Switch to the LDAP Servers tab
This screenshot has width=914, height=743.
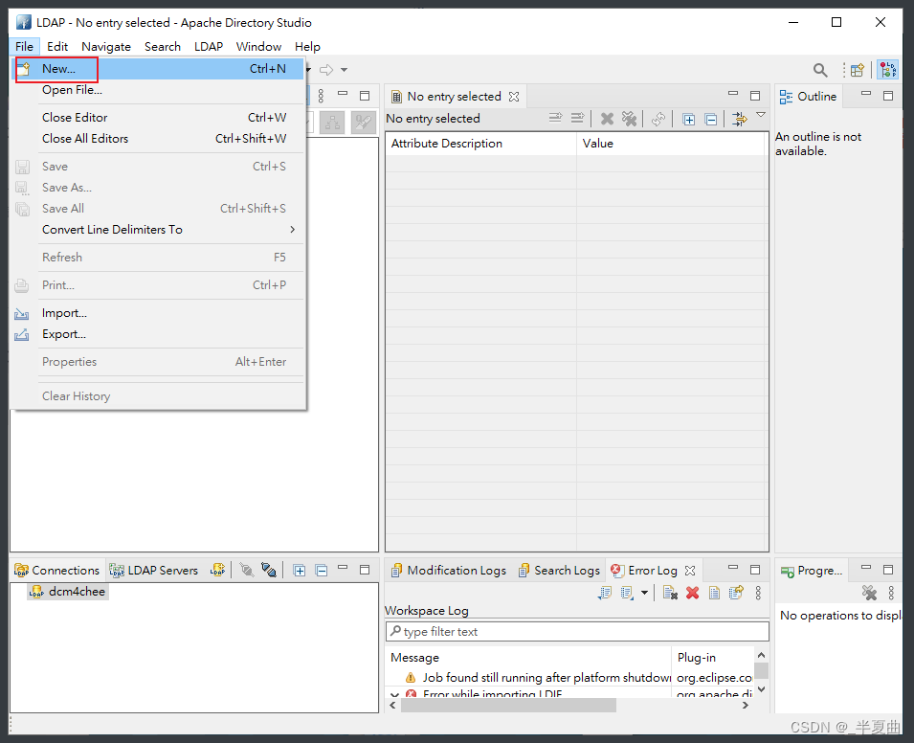154,571
